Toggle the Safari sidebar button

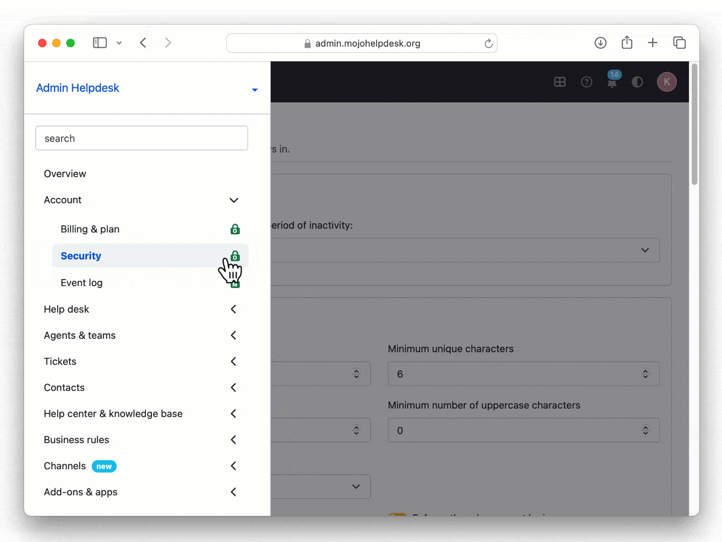coord(100,43)
